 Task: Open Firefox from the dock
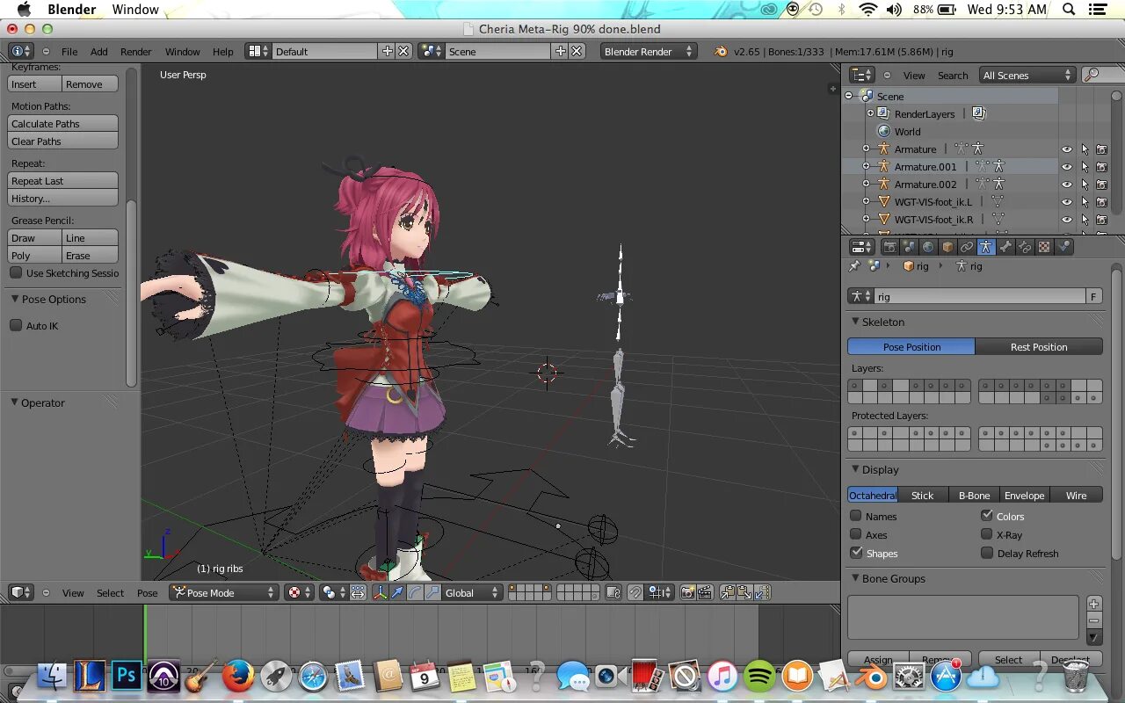point(237,676)
